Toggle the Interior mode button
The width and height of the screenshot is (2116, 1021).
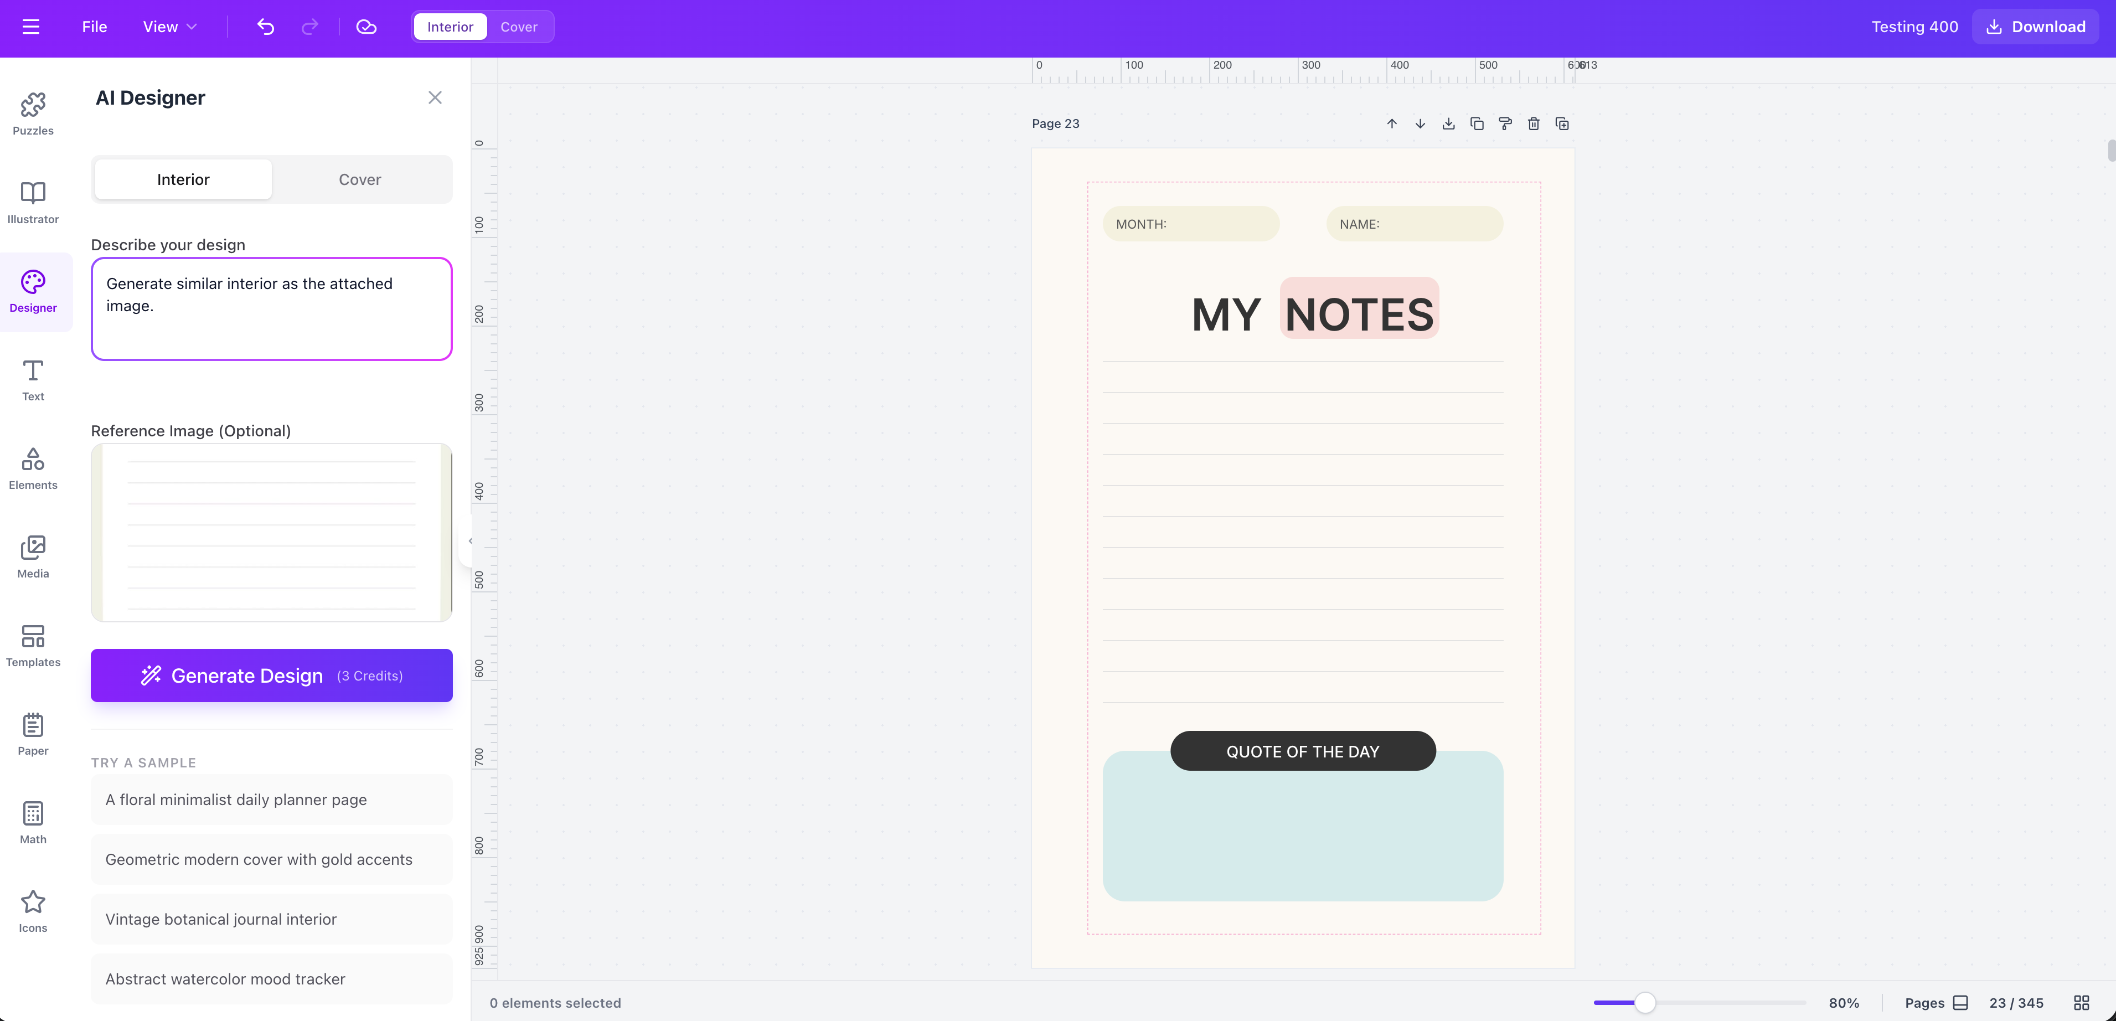click(x=450, y=26)
